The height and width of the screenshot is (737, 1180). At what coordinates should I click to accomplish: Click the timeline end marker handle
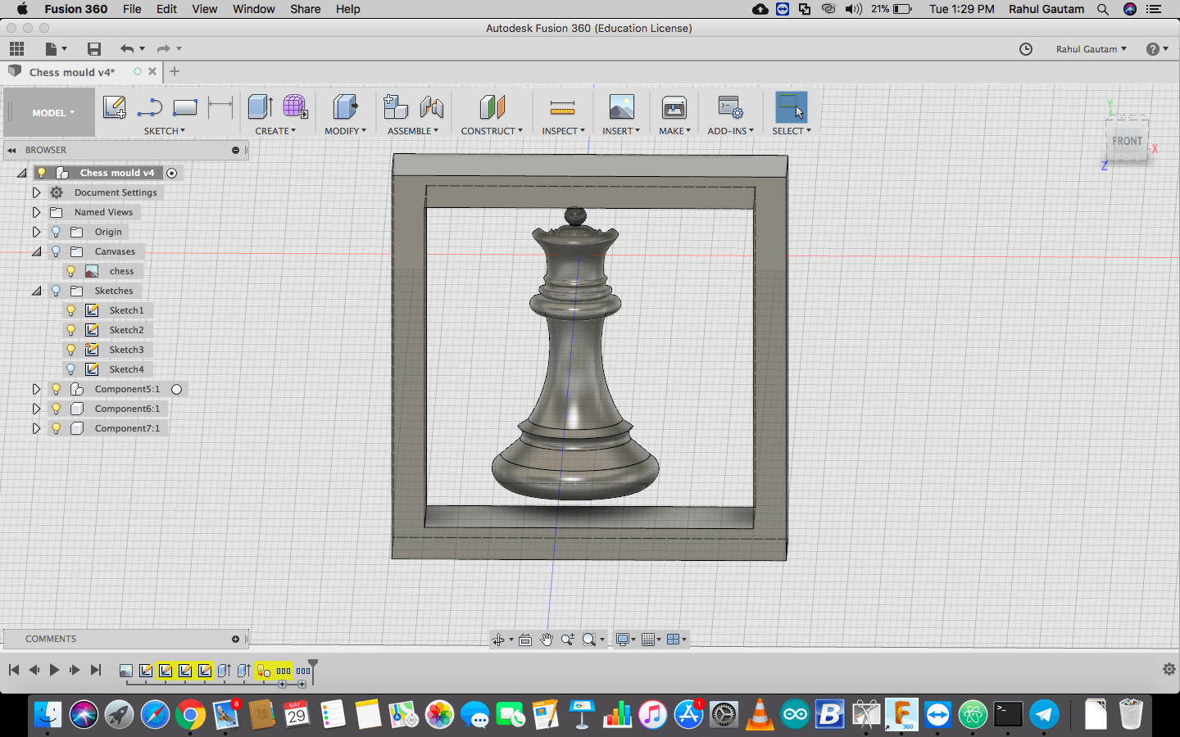pyautogui.click(x=312, y=665)
